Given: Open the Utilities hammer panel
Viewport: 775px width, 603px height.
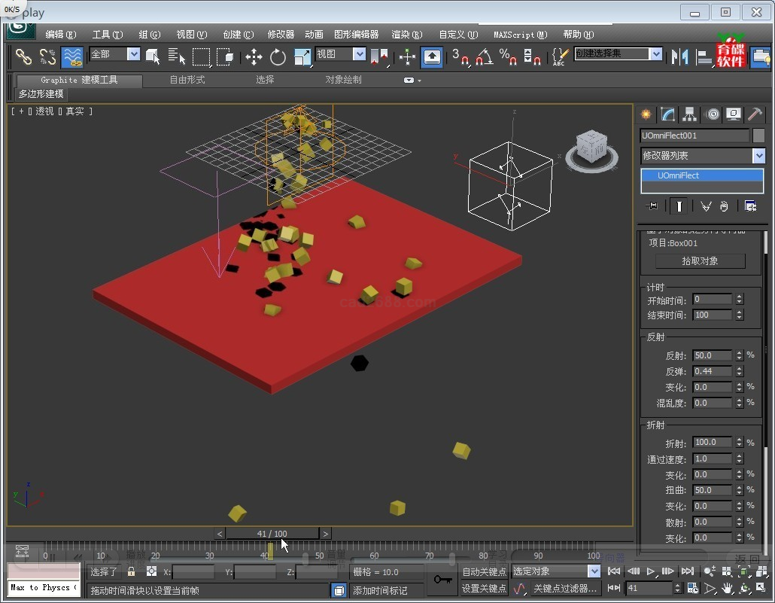Looking at the screenshot, I should [x=755, y=114].
